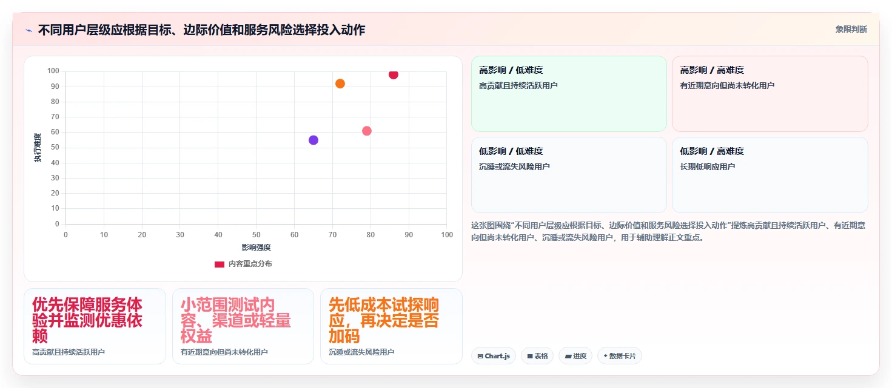The image size is (892, 388).
Task: Open the 低影响 / 低难度 quadrant card
Action: click(x=569, y=175)
